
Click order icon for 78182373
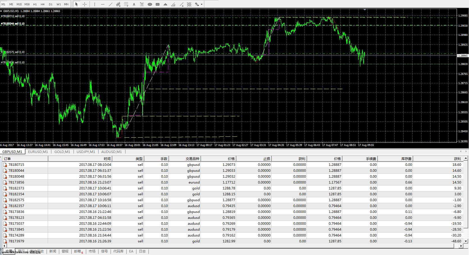(5, 188)
